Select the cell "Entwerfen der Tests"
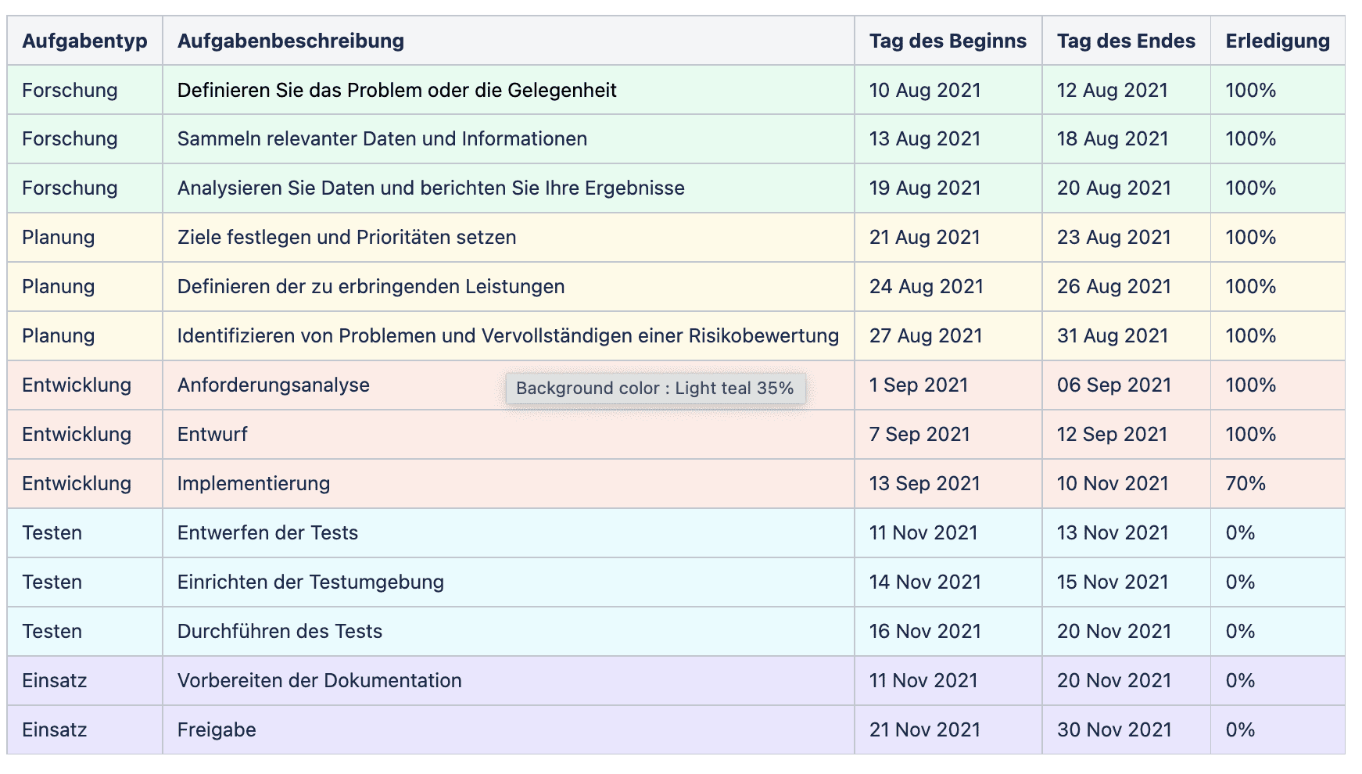This screenshot has width=1362, height=774. 267,533
